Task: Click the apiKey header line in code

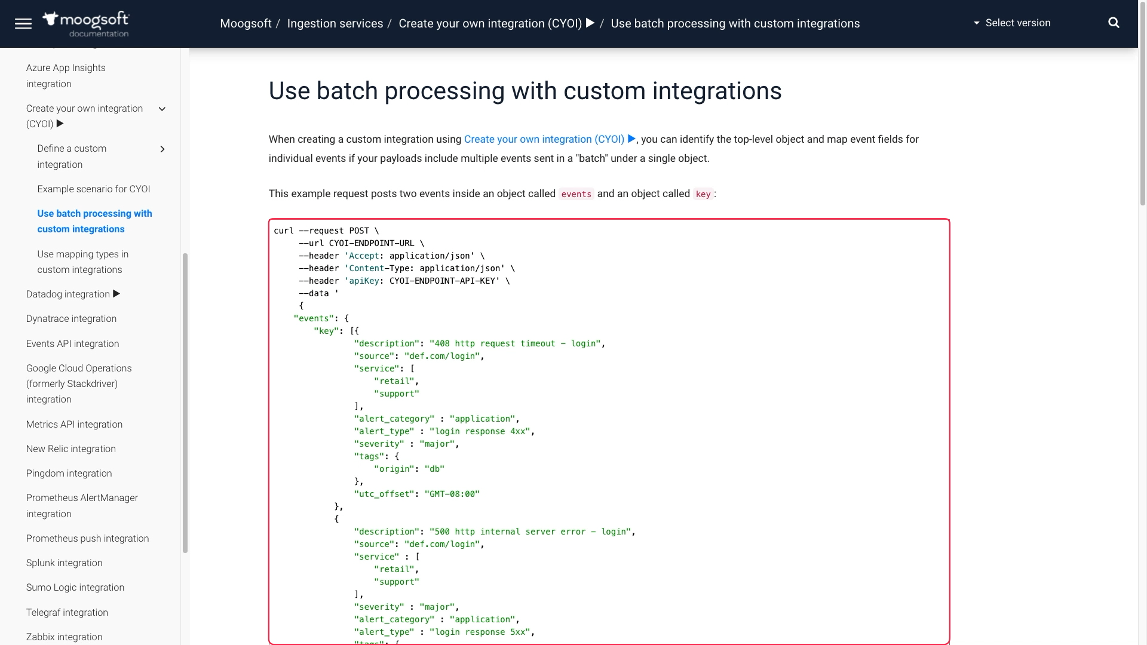Action: tap(404, 281)
